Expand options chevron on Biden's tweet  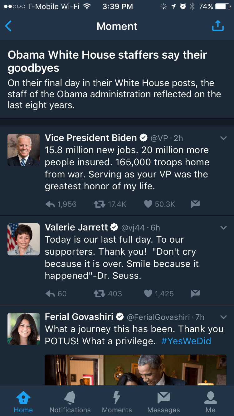223,138
